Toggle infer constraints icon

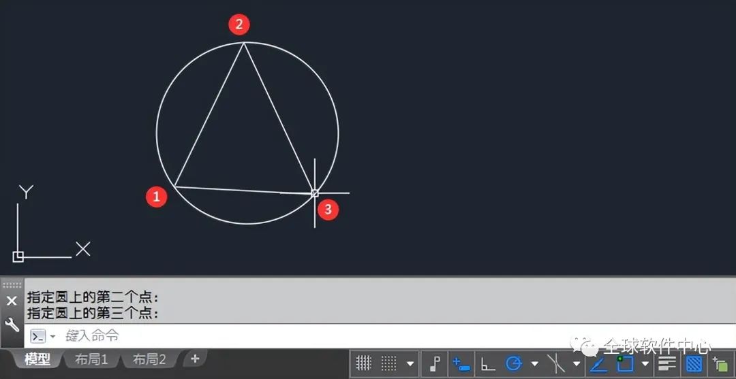435,363
